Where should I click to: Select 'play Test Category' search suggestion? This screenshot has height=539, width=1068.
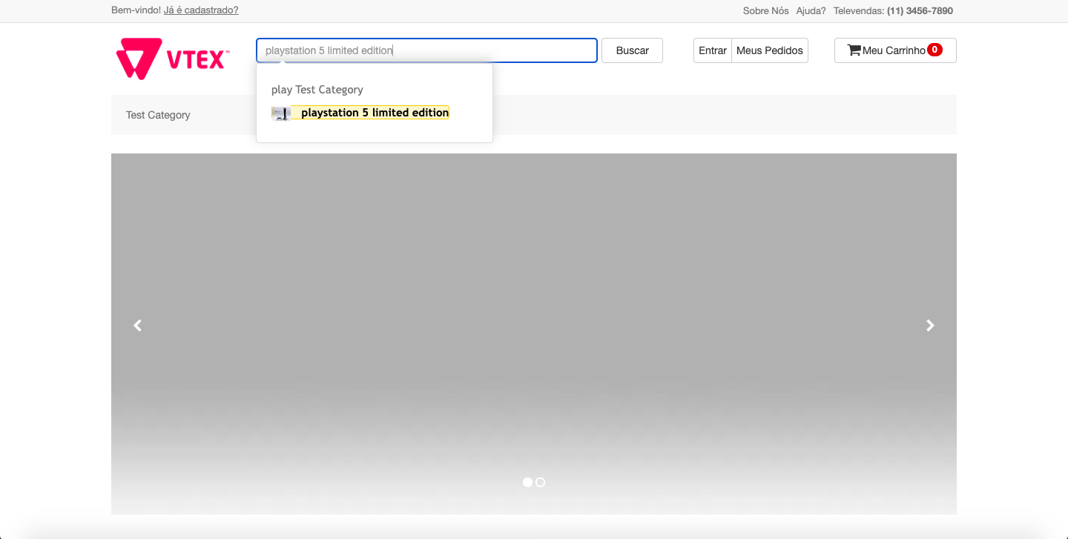[317, 90]
